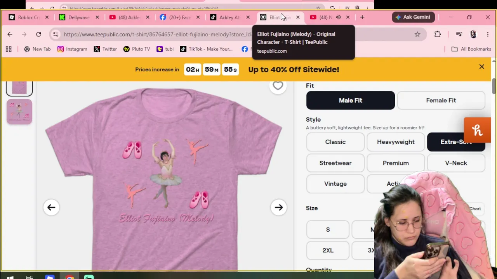The height and width of the screenshot is (279, 497).
Task: Open the New Tab bookmark
Action: pos(37,49)
